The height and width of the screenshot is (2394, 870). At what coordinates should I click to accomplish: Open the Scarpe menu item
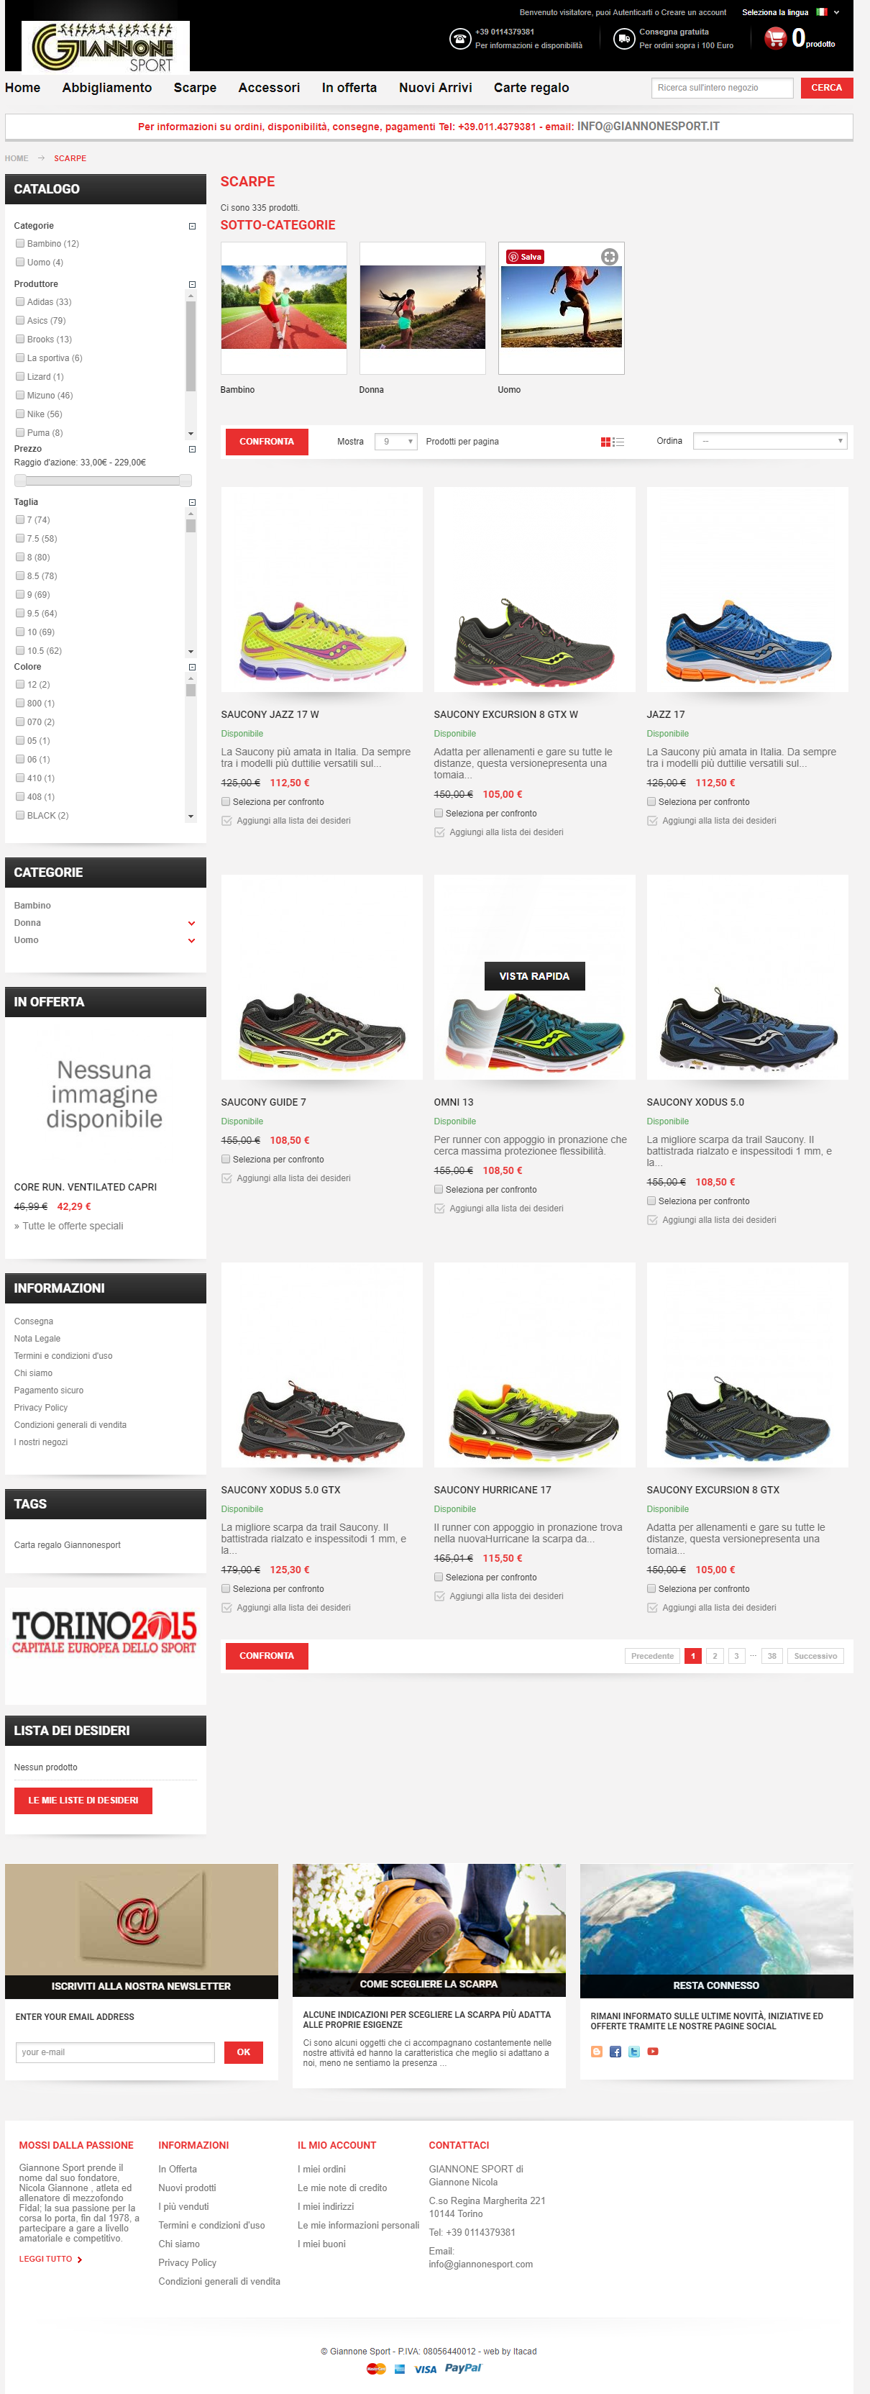point(195,87)
